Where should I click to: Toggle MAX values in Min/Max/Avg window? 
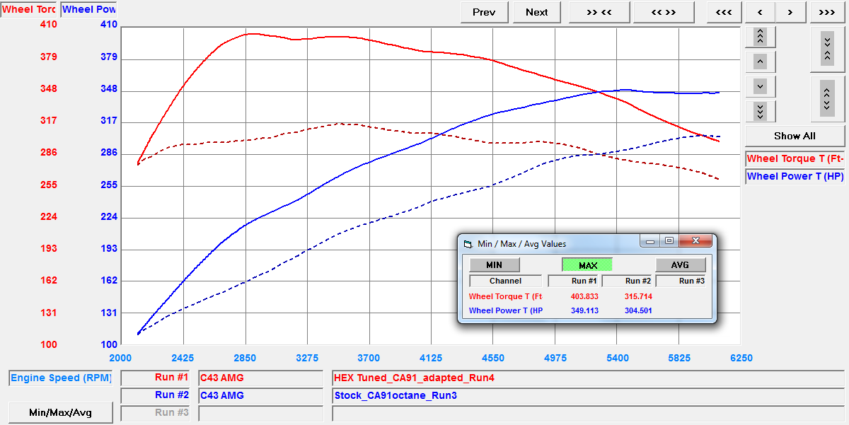coord(587,265)
